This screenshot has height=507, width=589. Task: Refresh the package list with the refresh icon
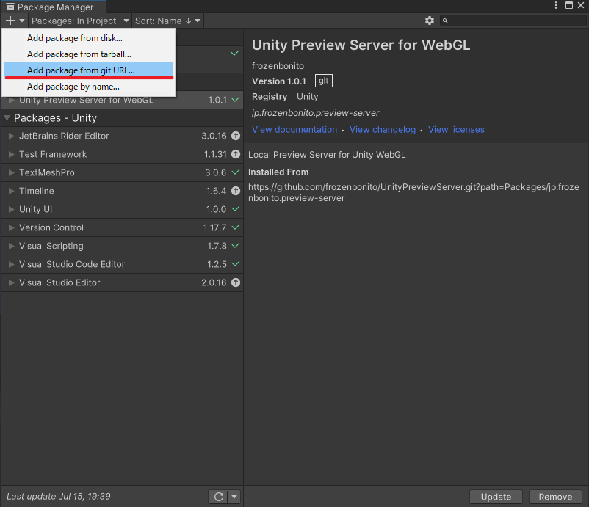218,497
